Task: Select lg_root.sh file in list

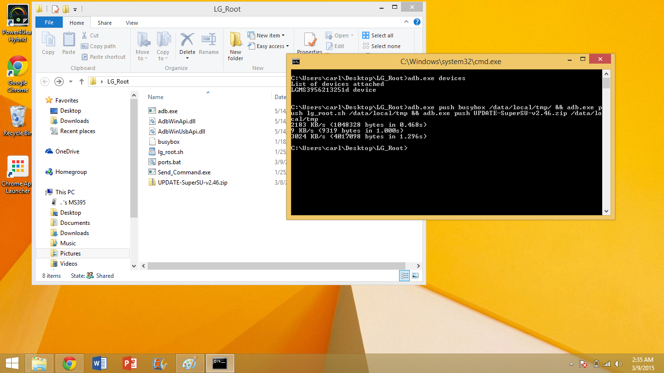Action: coord(170,152)
